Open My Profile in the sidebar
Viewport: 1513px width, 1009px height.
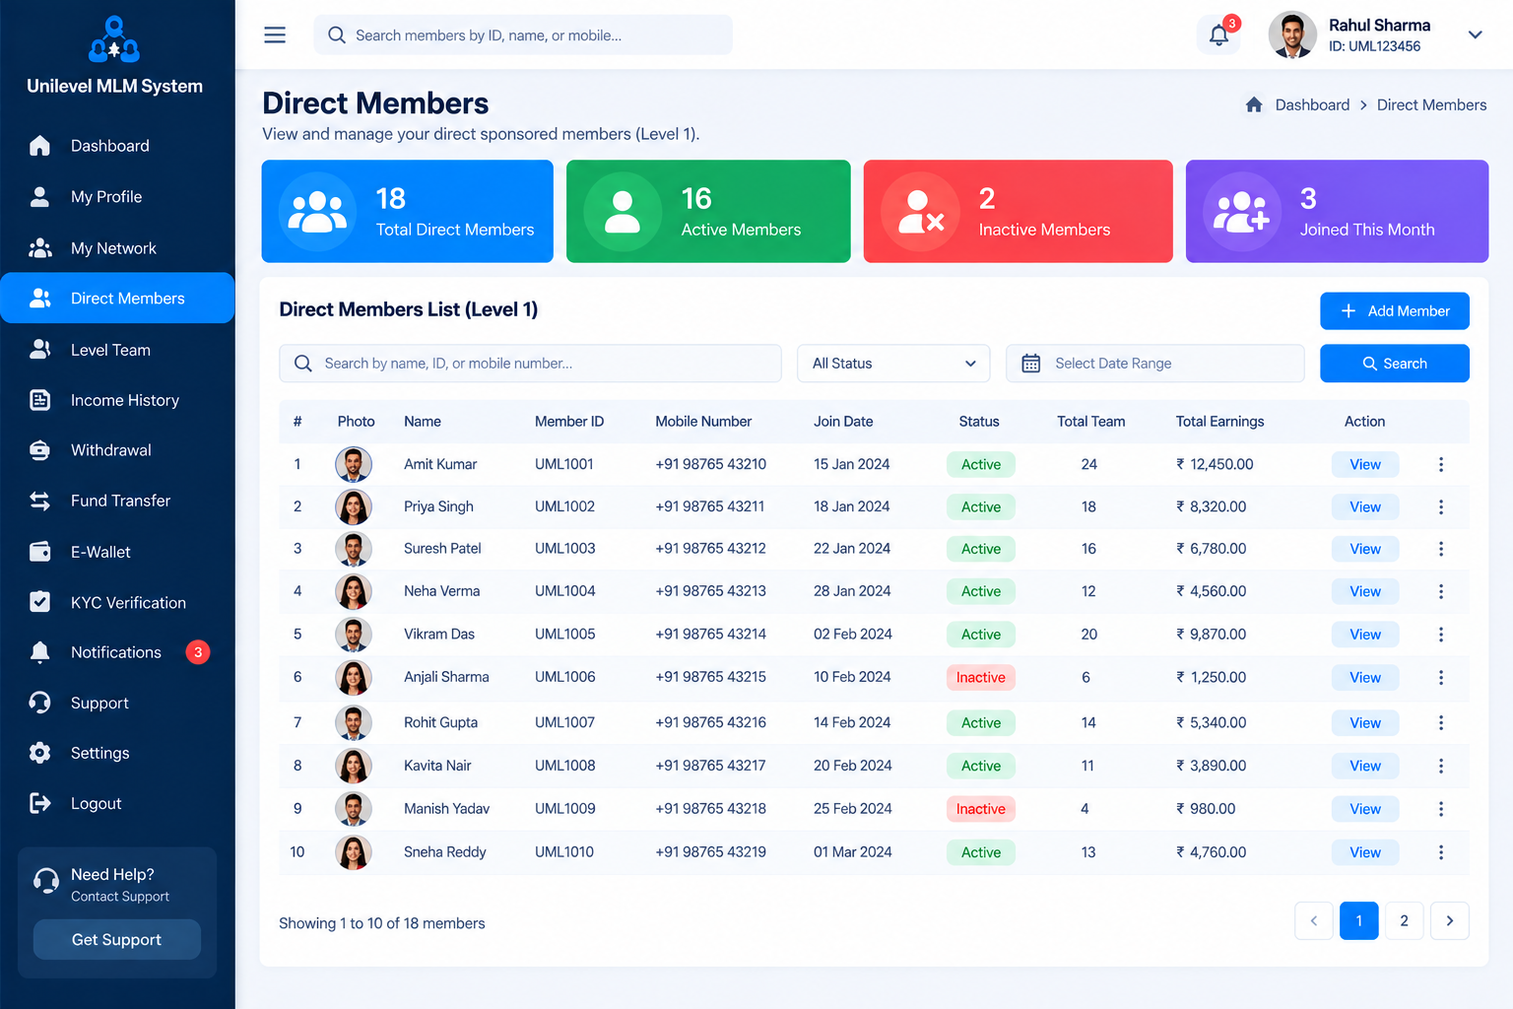coord(117,197)
